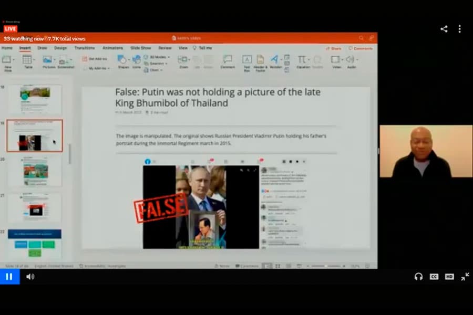
Task: Open the Review ribbon tab
Action: pyautogui.click(x=165, y=48)
